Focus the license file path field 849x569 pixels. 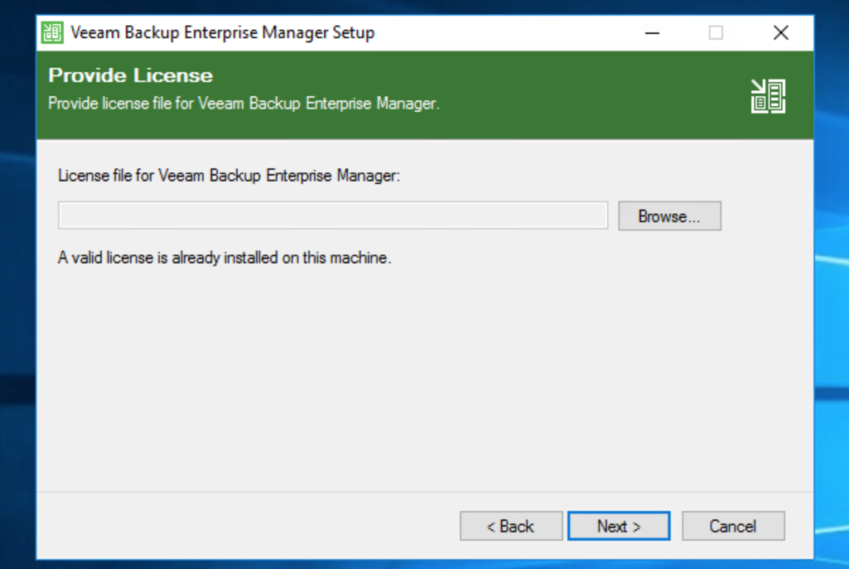point(333,215)
